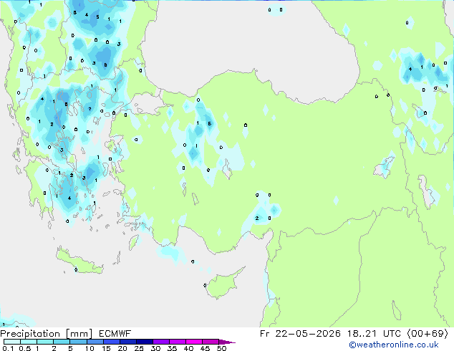The image size is (454, 351).
Task: Click the 'Precipitation [mm]' label
Action: [47, 334]
